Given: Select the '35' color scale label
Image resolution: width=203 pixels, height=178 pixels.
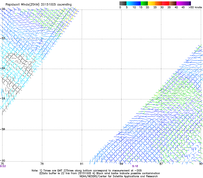Looking at the screenshot, I should [169, 7].
